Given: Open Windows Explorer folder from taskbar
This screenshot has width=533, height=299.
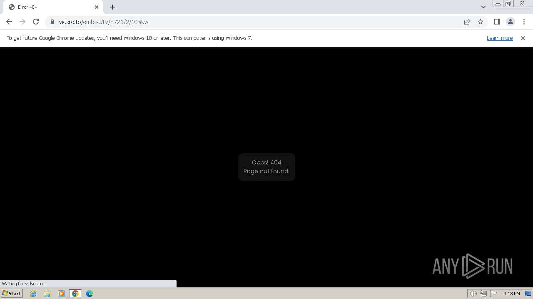Looking at the screenshot, I should [x=47, y=294].
